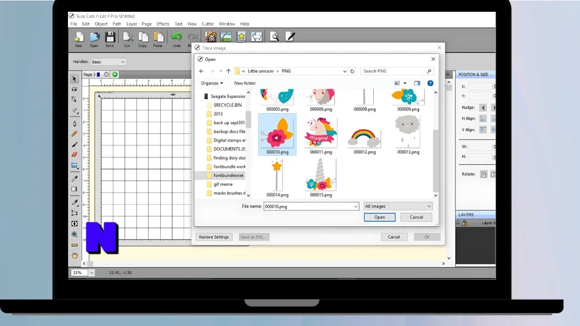Add a new page with green plus

pyautogui.click(x=114, y=74)
